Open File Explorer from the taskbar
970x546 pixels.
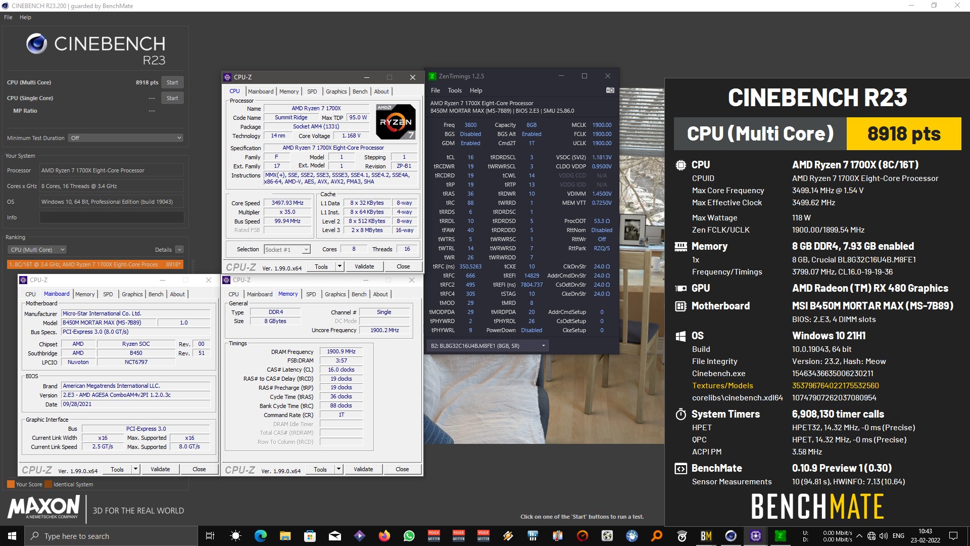click(x=285, y=536)
